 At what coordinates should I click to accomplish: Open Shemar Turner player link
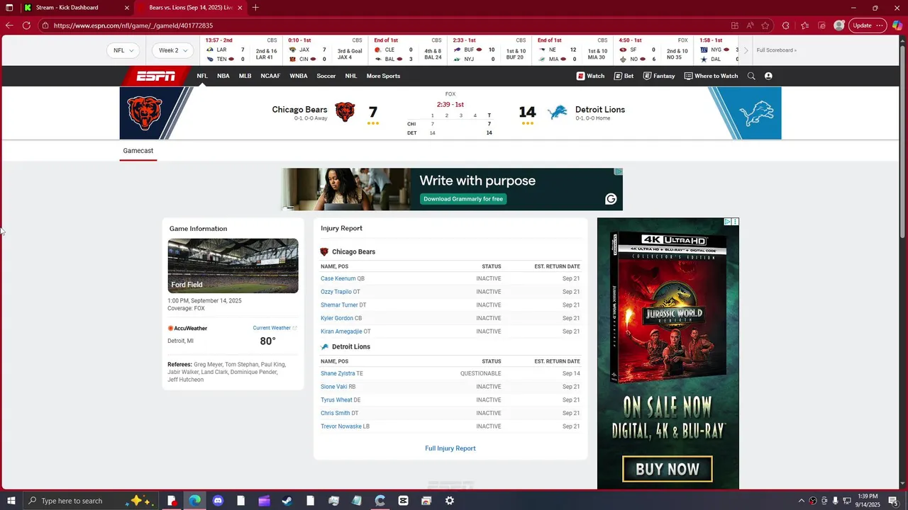click(339, 305)
